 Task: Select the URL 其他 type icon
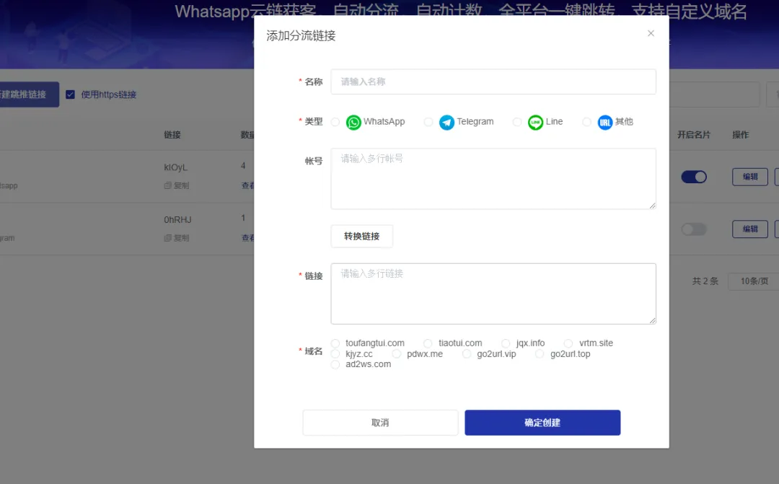click(605, 122)
